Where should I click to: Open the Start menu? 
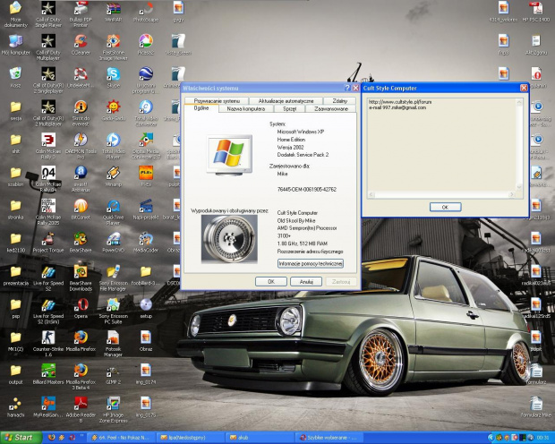click(x=21, y=438)
